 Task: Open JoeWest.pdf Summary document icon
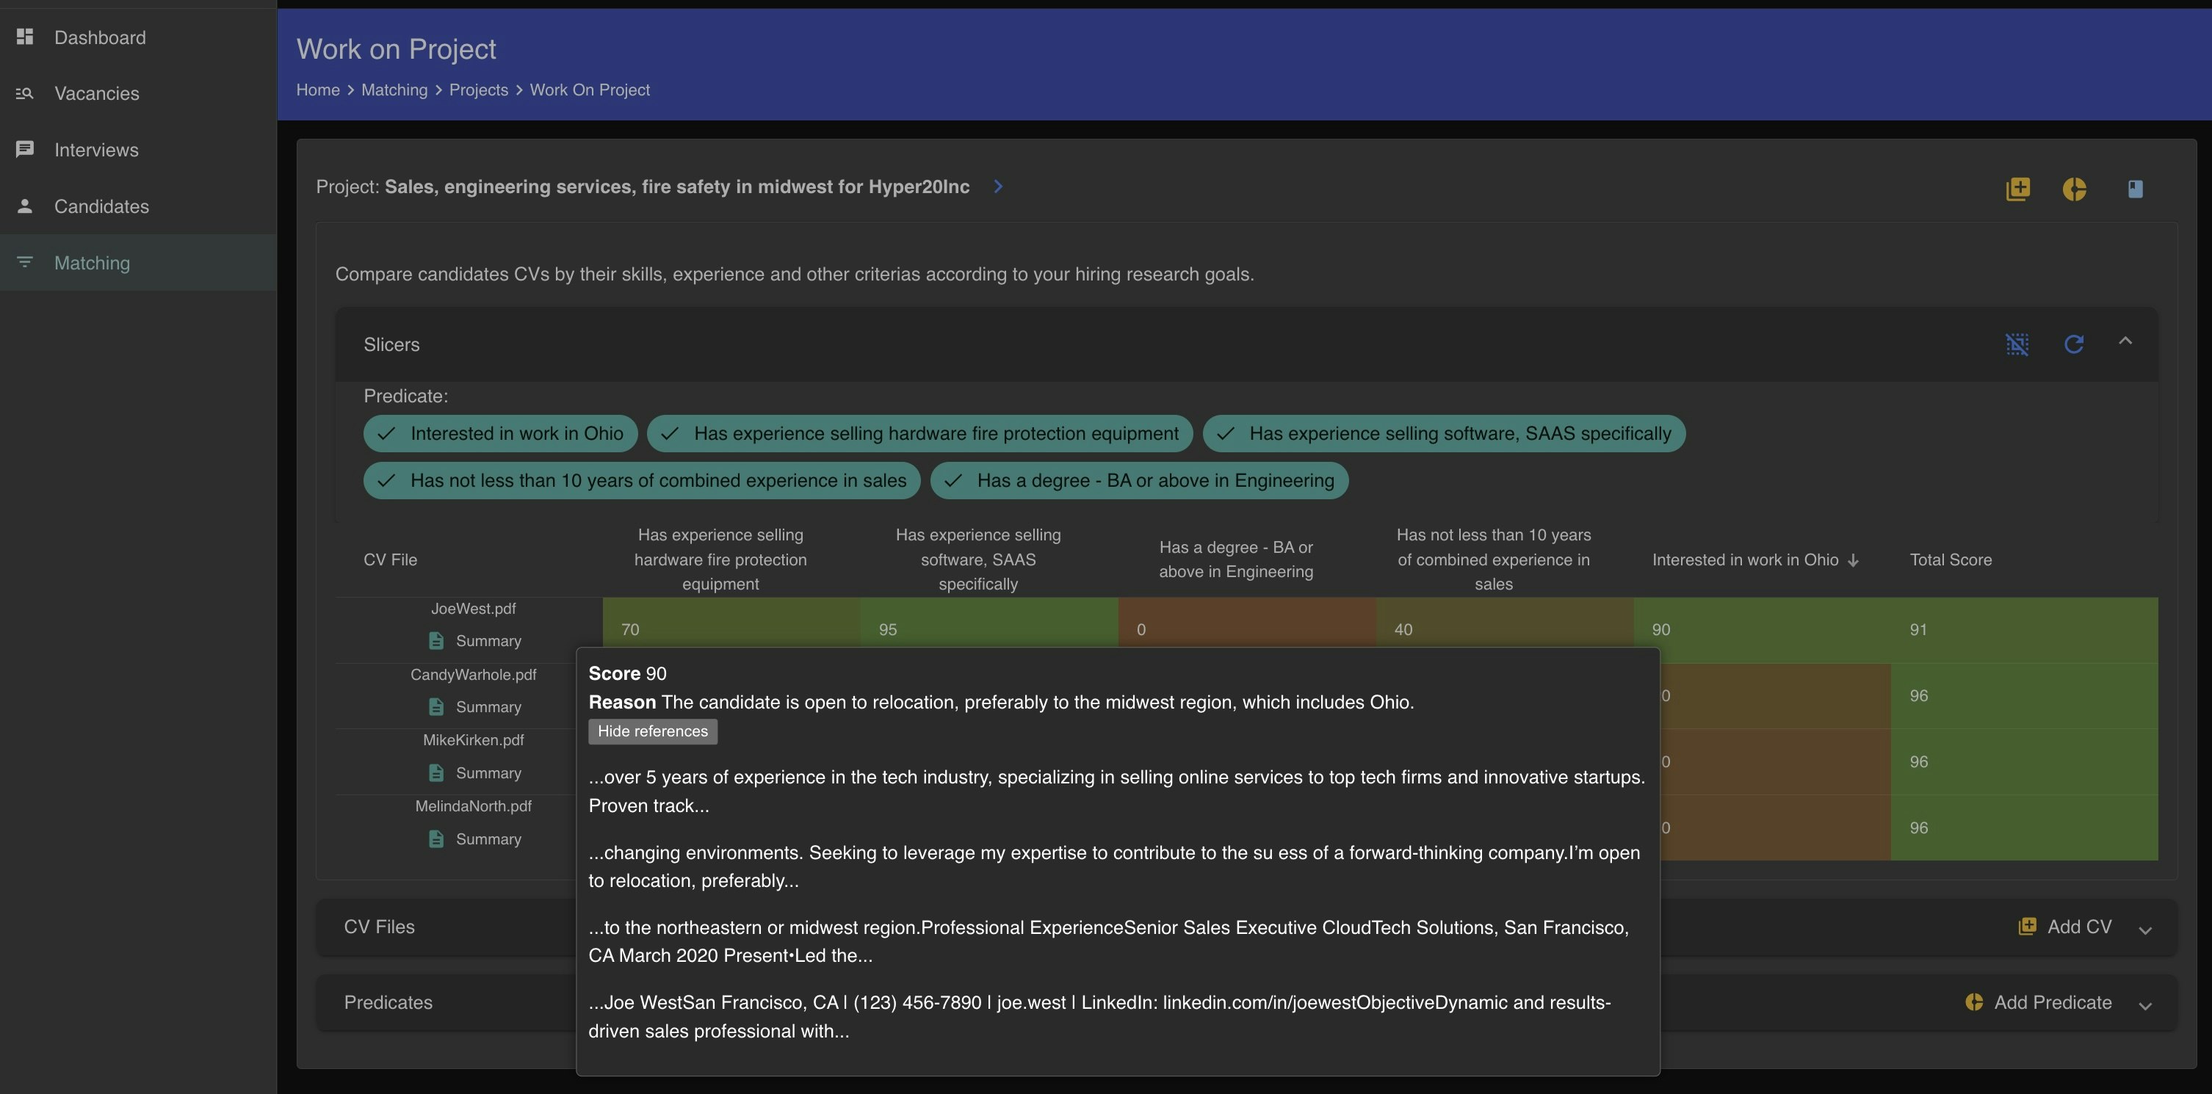pyautogui.click(x=436, y=640)
